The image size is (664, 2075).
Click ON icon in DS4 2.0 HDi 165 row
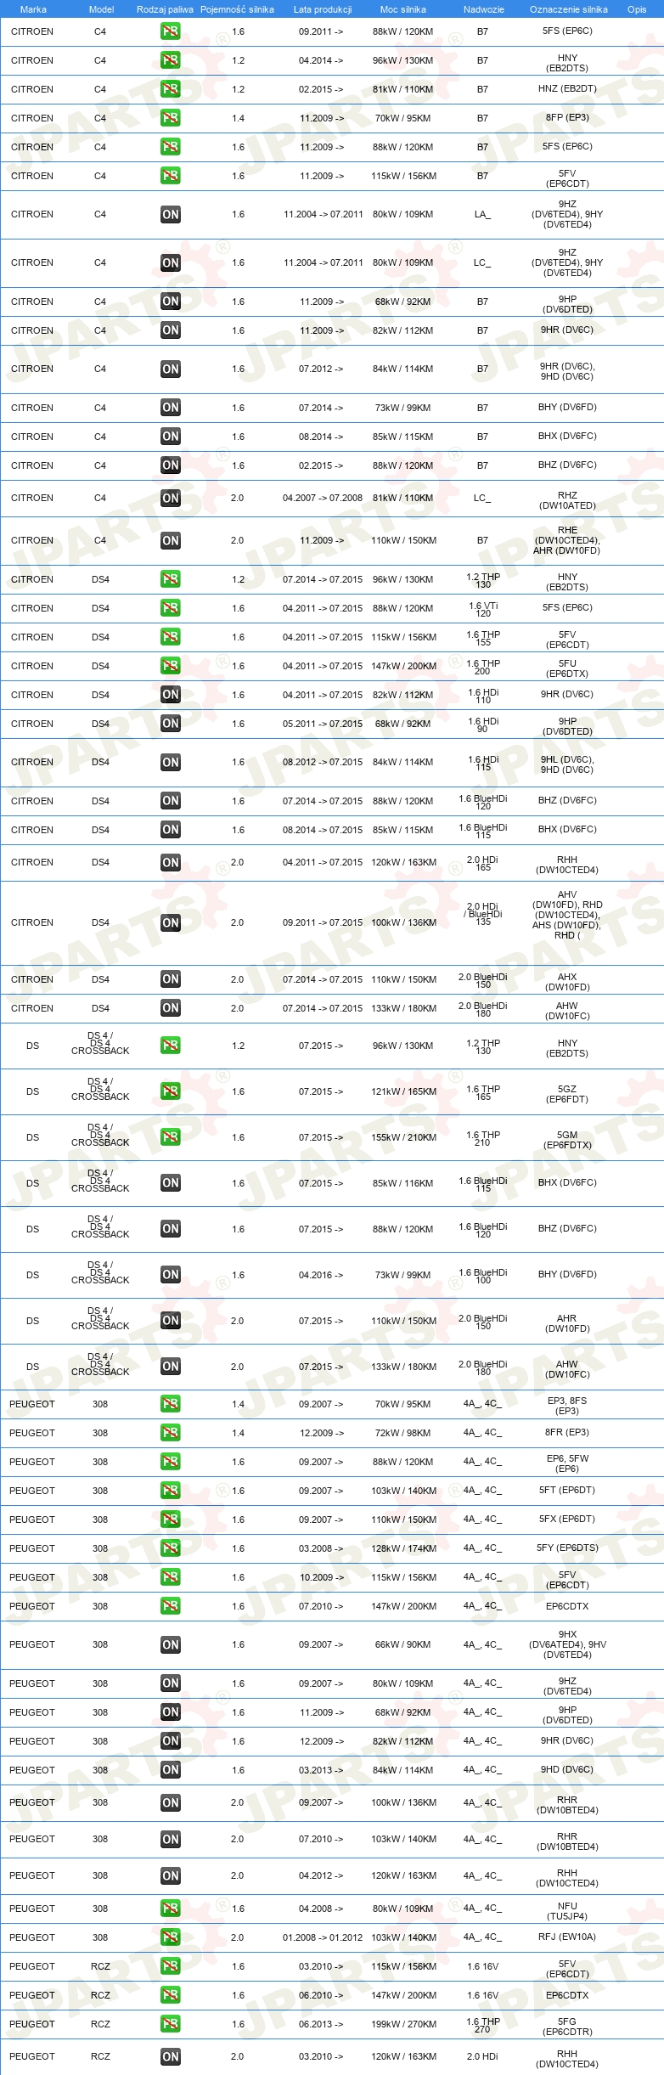(x=170, y=863)
